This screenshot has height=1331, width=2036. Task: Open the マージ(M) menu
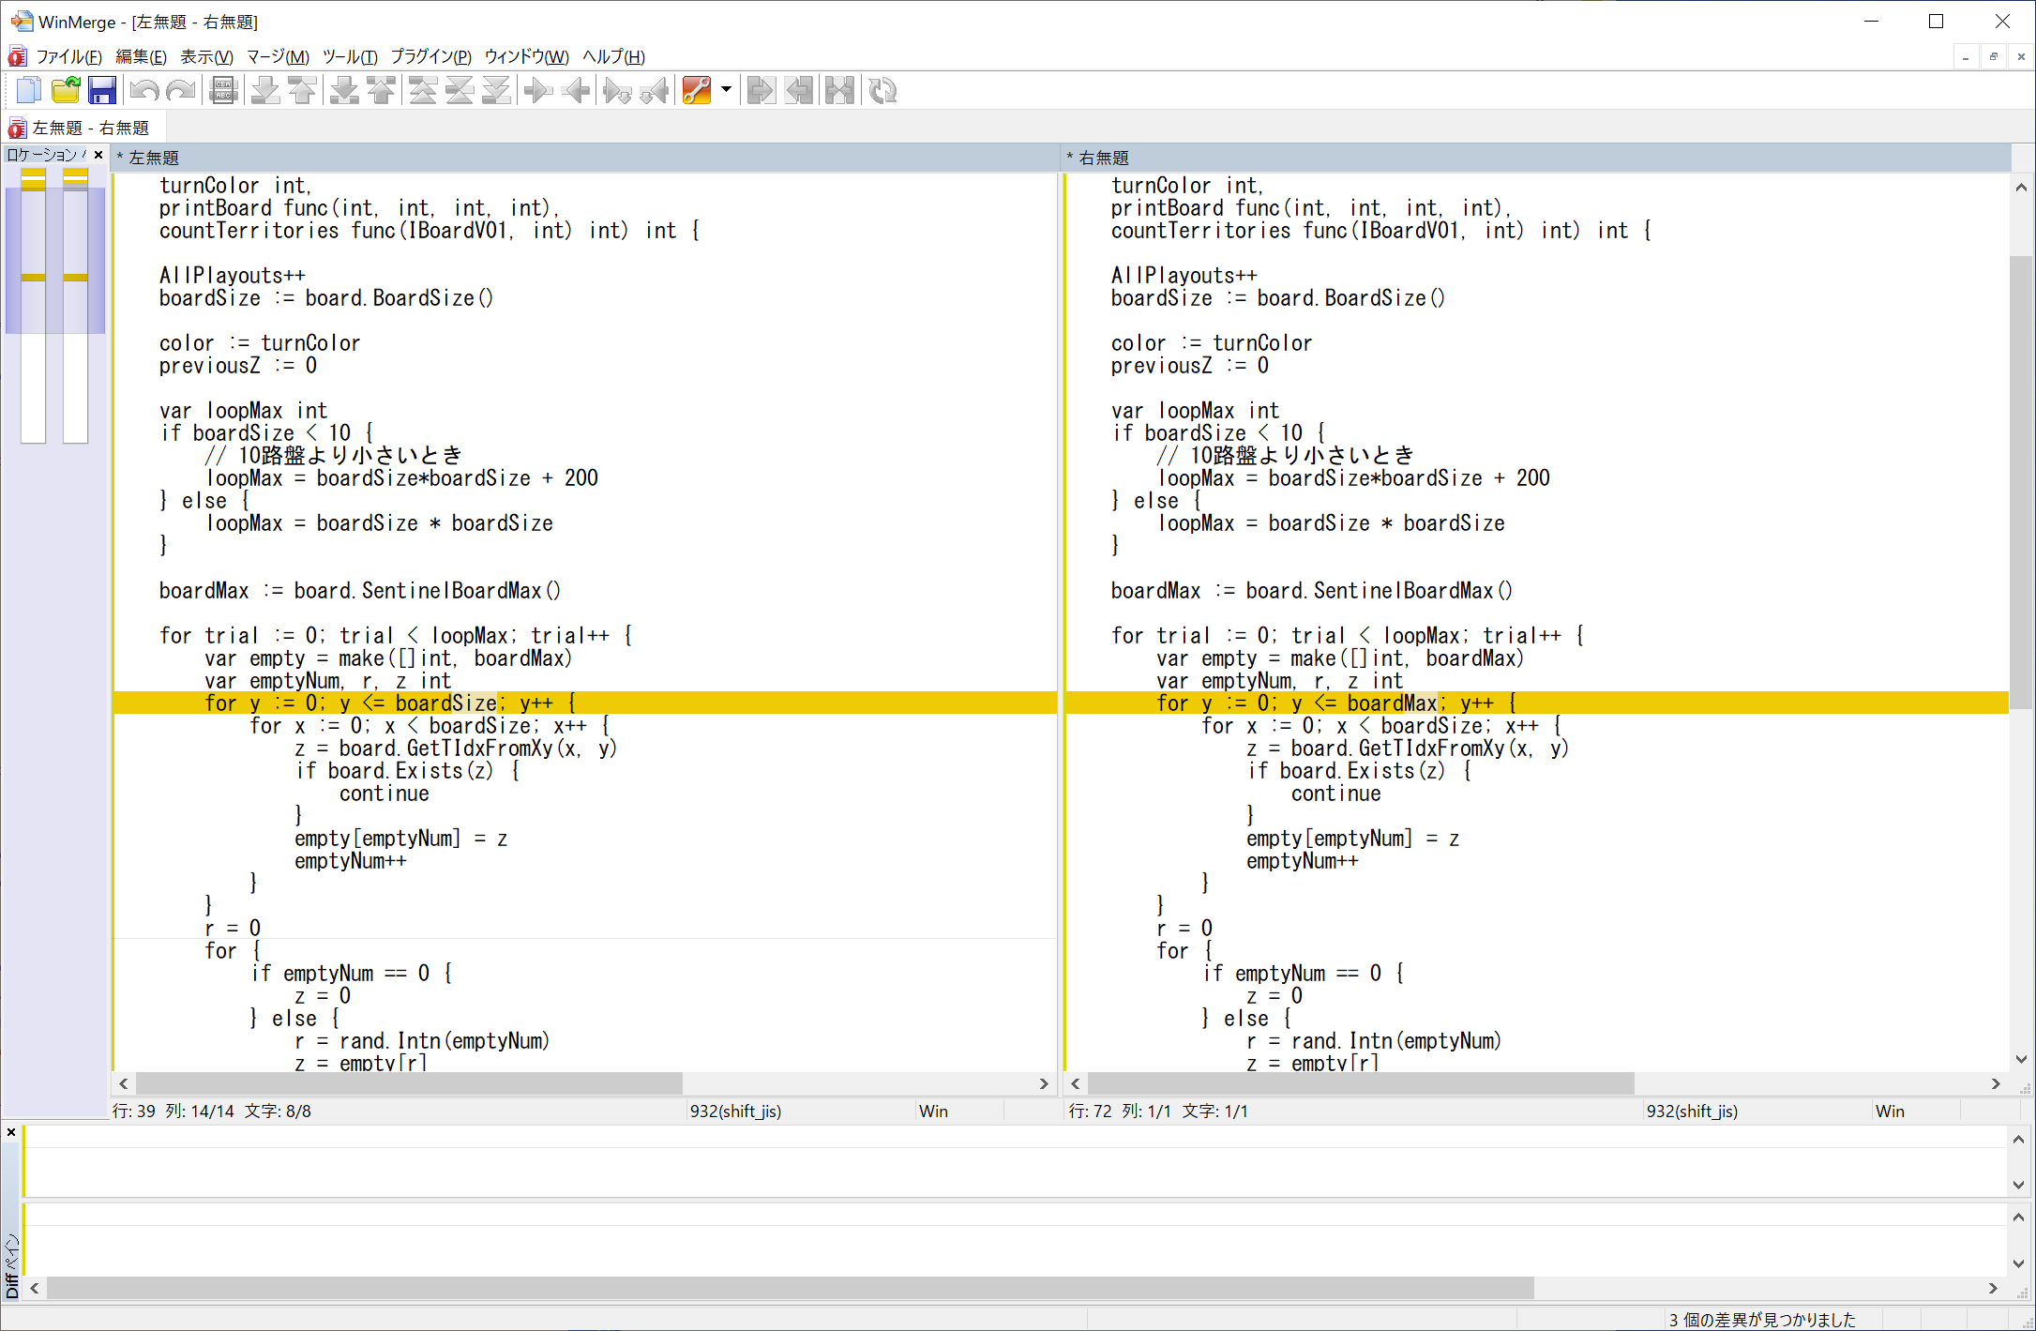(278, 57)
